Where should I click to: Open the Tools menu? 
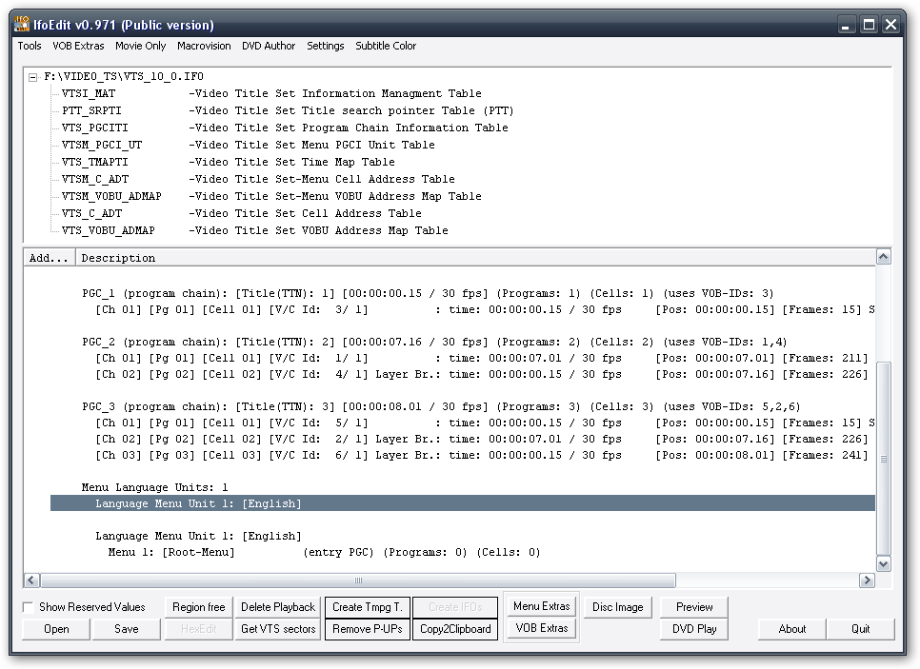click(x=29, y=46)
